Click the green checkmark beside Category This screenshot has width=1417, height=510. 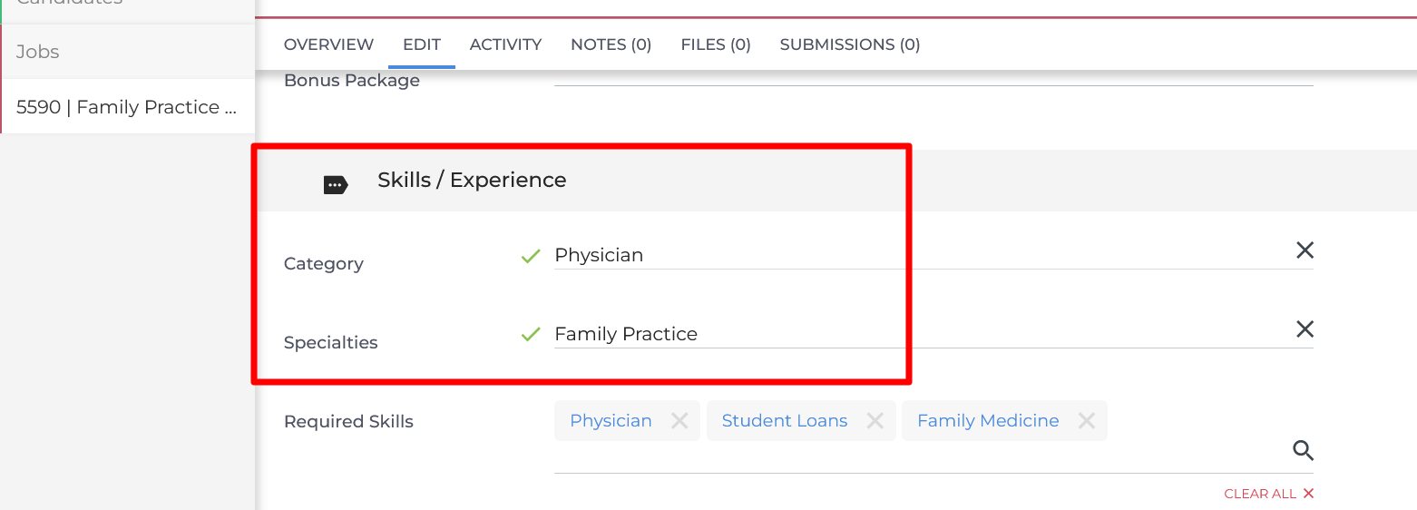[531, 256]
